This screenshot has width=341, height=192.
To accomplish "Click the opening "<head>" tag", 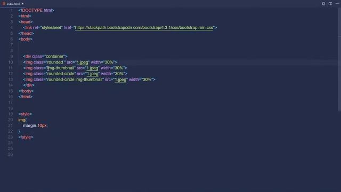I will (26, 22).
